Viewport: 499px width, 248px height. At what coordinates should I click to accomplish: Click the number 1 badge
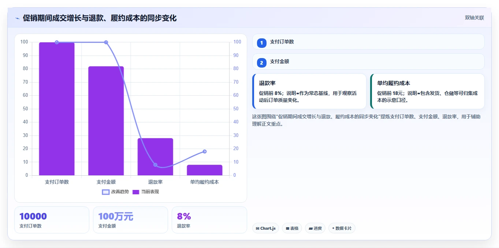[262, 43]
